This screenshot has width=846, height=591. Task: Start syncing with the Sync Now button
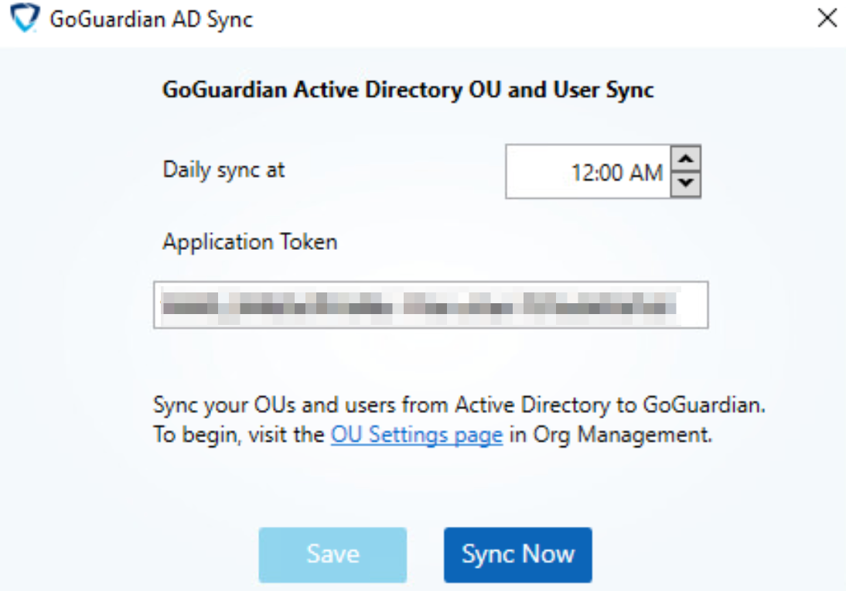[518, 555]
